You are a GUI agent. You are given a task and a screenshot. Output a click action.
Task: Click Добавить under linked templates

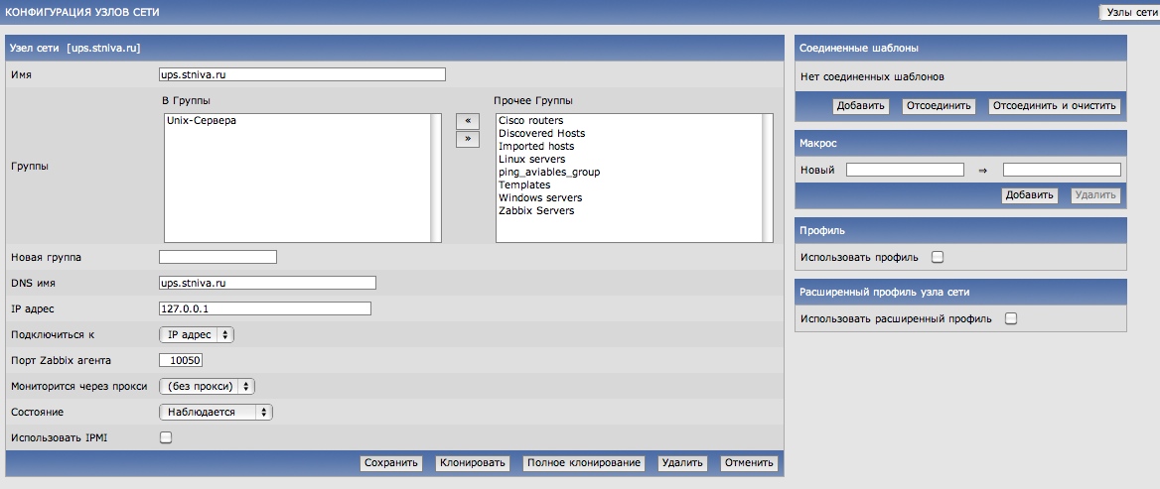point(860,106)
